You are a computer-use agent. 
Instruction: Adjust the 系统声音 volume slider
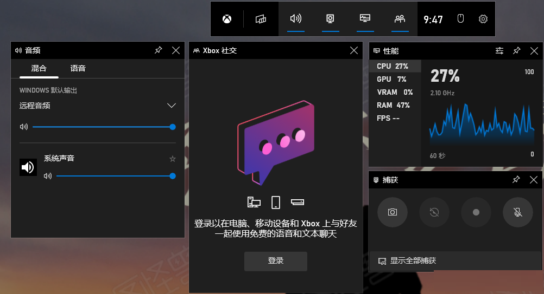[x=116, y=176]
